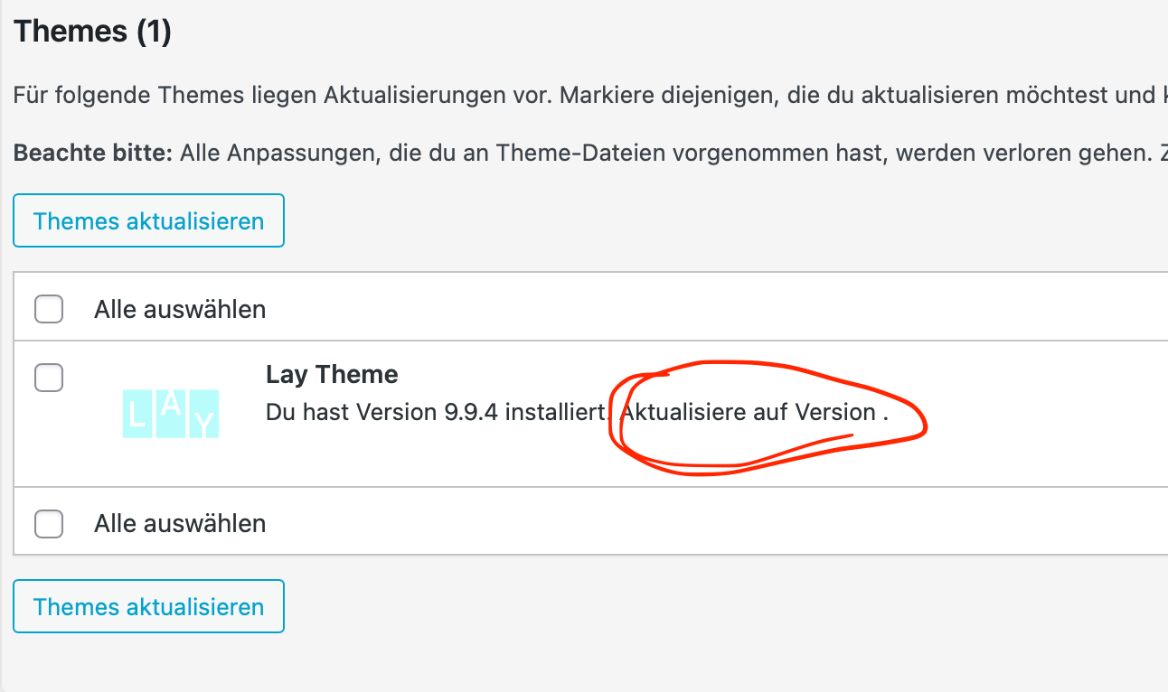The height and width of the screenshot is (692, 1168).
Task: Click the "Y" tile in the Lay logo
Action: point(206,420)
